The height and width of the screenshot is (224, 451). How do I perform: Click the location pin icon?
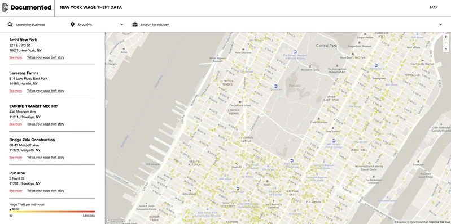pos(72,25)
